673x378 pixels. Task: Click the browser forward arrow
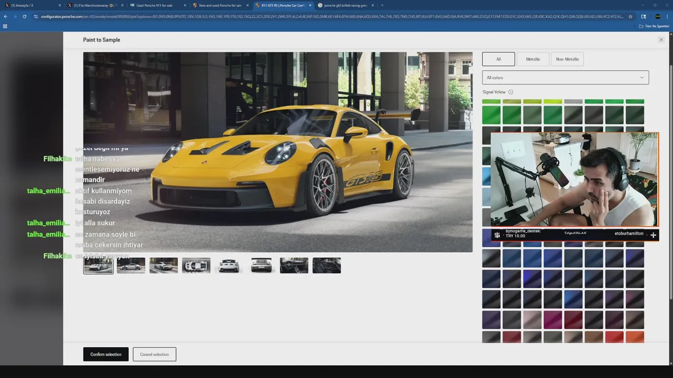coord(15,16)
